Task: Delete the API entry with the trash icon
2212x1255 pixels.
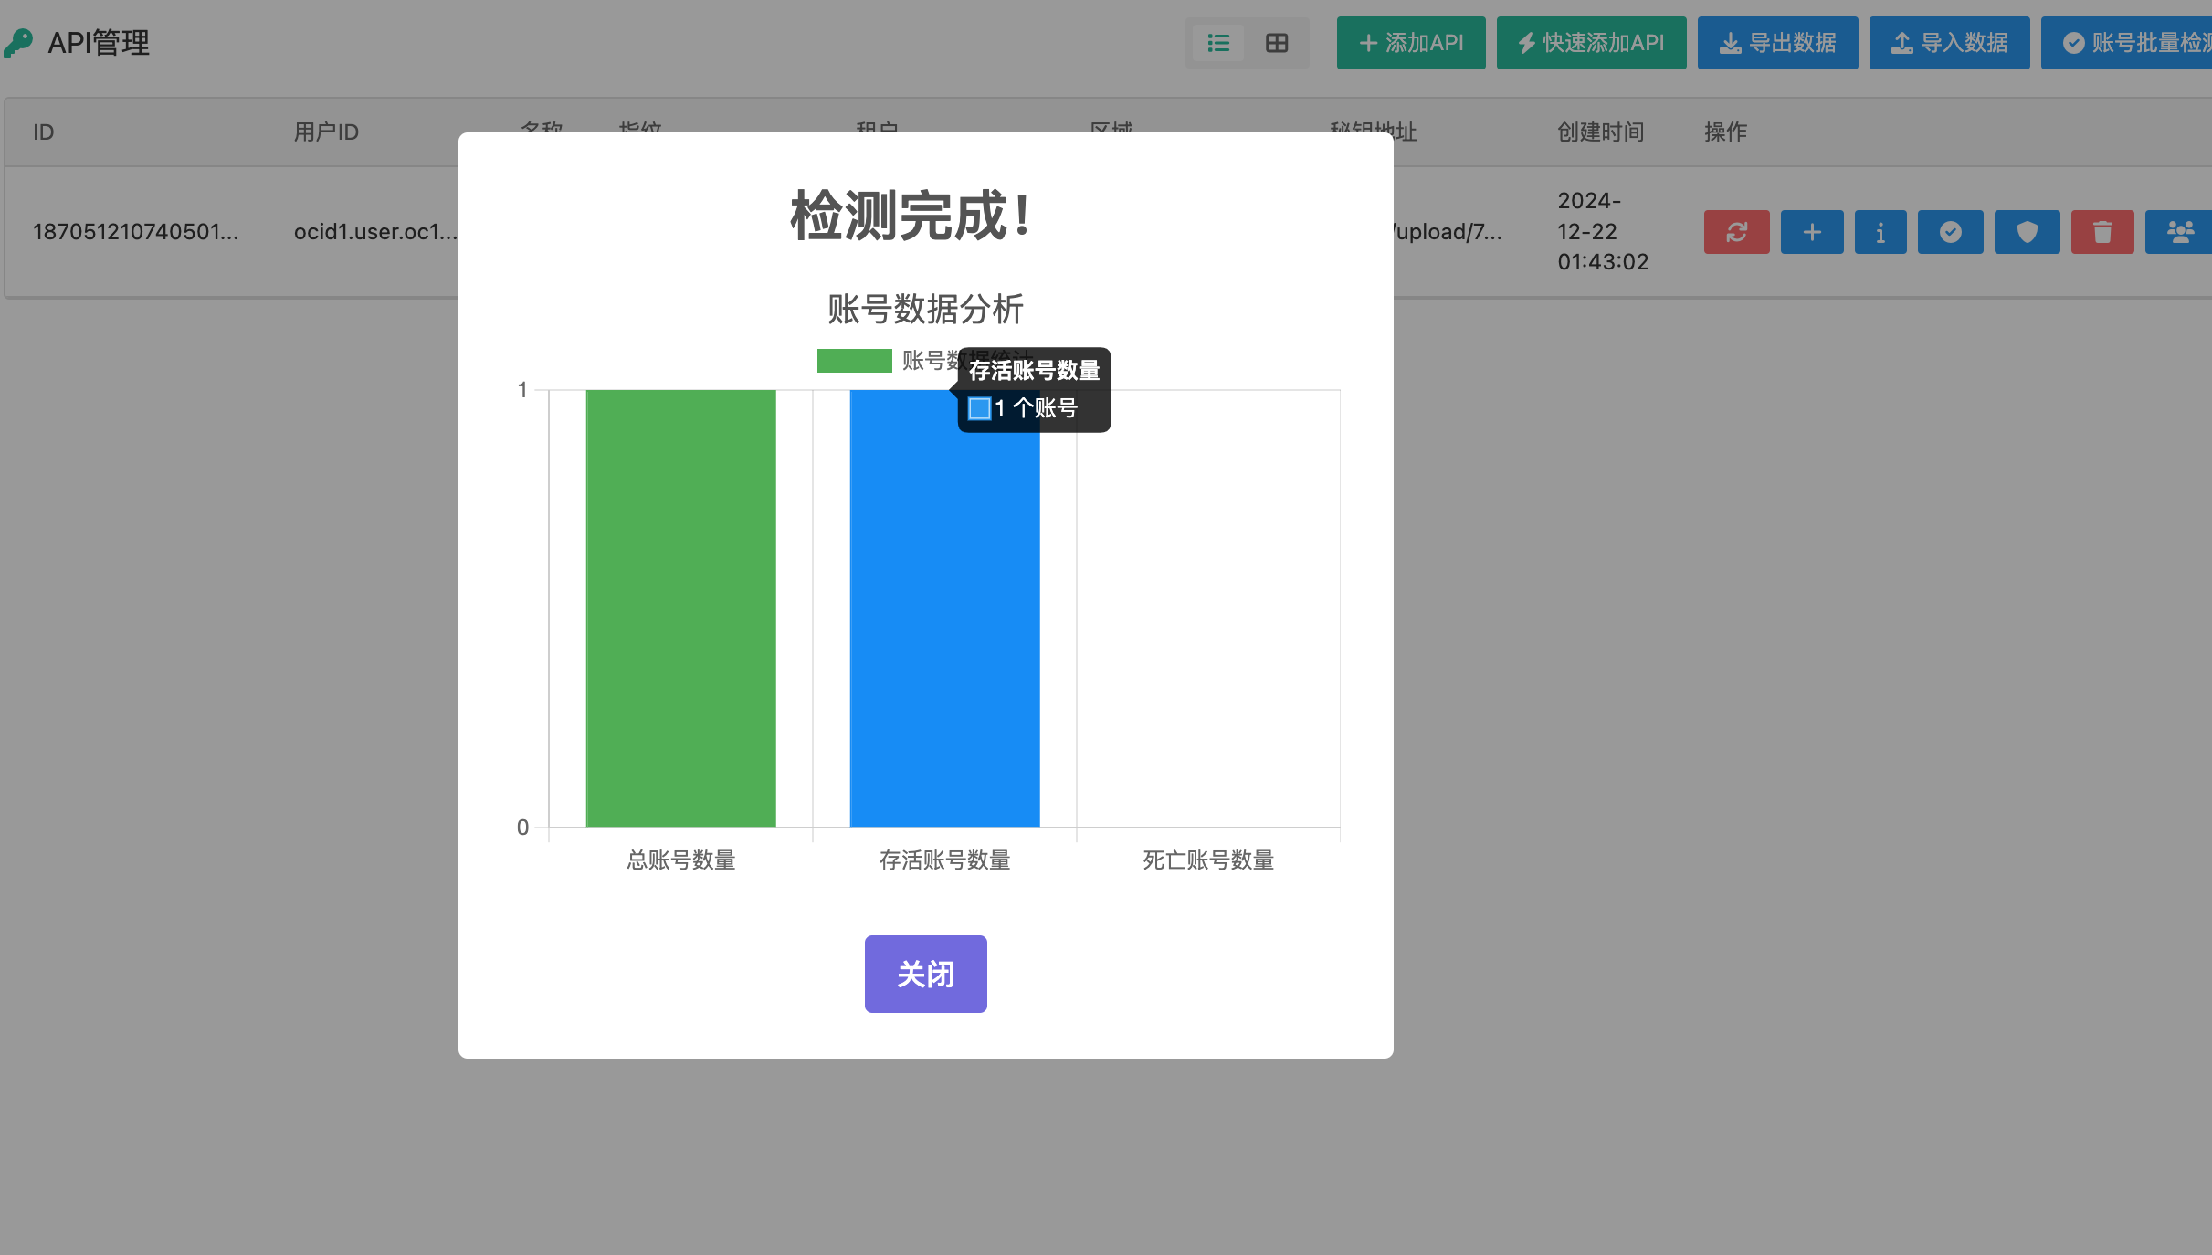Action: (x=2101, y=232)
